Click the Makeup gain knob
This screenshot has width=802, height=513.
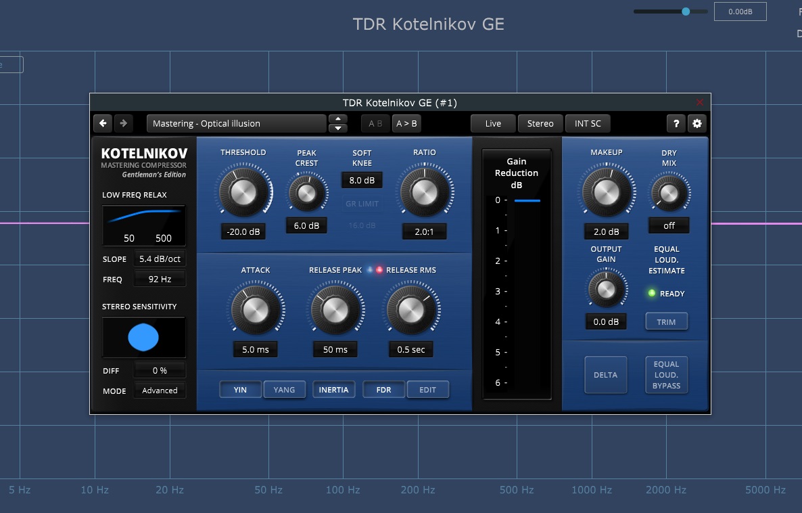tap(606, 192)
